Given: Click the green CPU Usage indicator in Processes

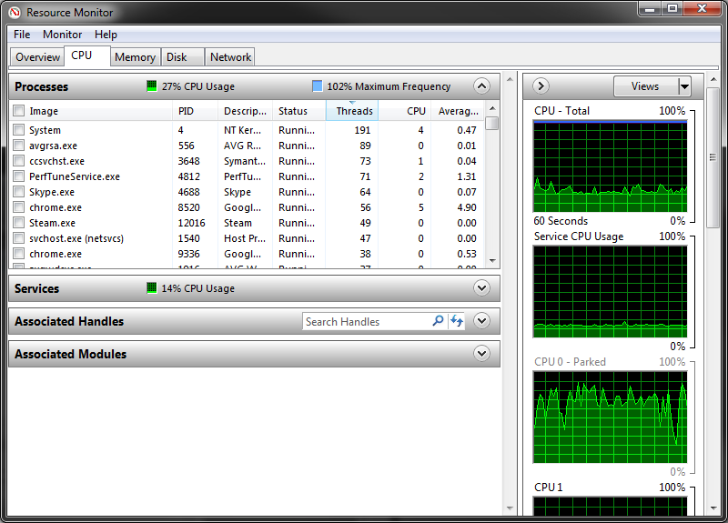Looking at the screenshot, I should [152, 86].
